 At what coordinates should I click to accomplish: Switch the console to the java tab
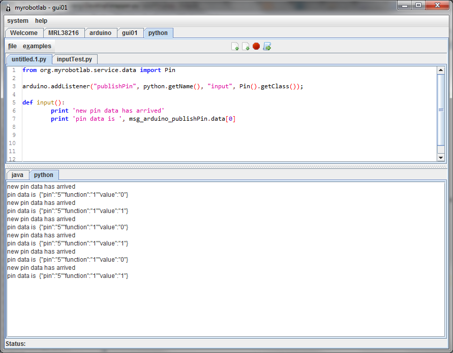point(17,175)
